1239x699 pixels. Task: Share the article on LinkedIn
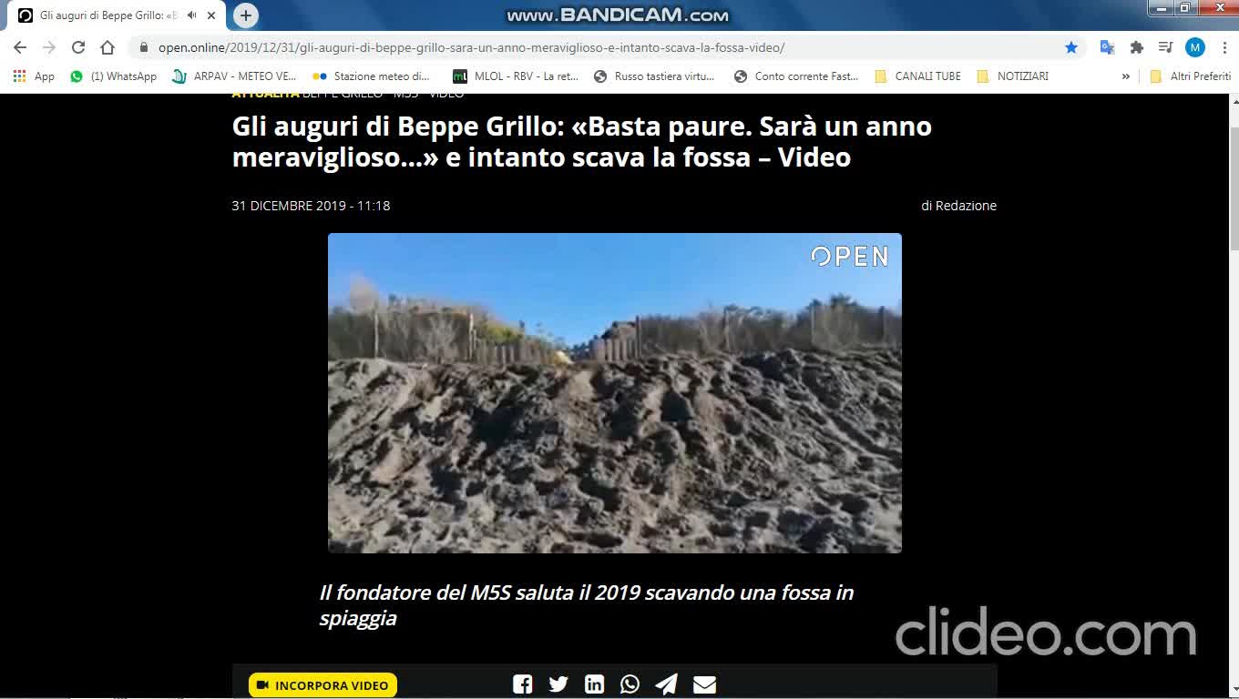(594, 684)
